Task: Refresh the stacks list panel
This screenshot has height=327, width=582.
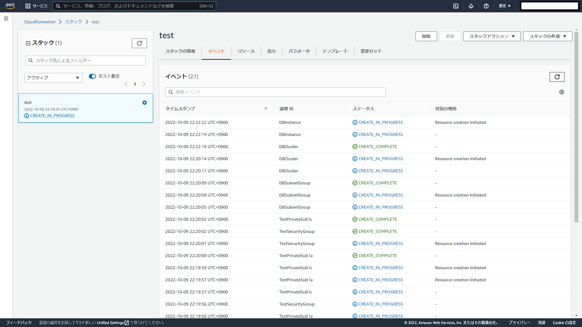Action: click(139, 43)
